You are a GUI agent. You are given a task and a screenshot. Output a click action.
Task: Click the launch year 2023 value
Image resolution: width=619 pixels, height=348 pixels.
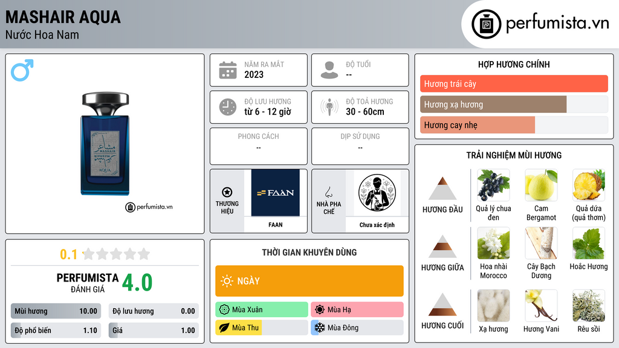254,74
